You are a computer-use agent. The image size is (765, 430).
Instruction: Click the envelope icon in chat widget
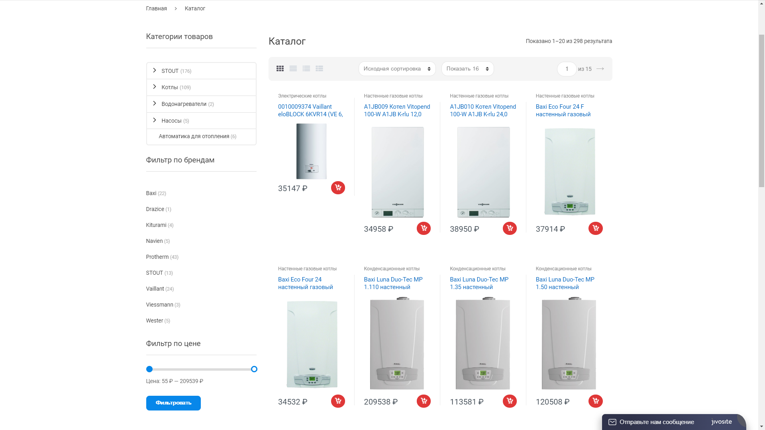click(x=612, y=422)
